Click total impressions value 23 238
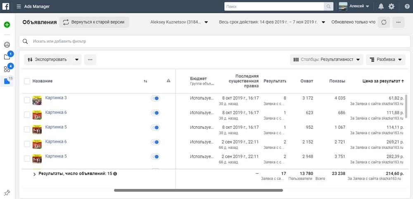This screenshot has width=413, height=199. point(339,174)
